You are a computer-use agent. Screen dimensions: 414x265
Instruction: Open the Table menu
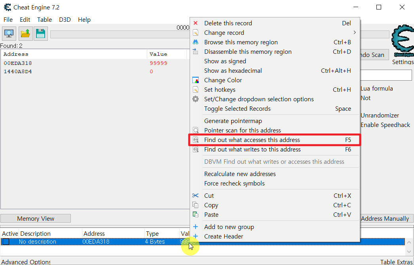tap(44, 20)
